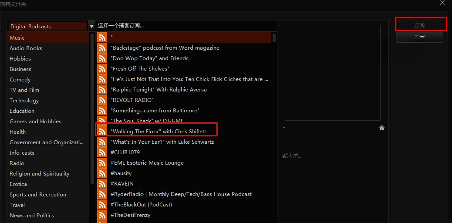Select the Business category
The height and width of the screenshot is (223, 452).
(48, 69)
